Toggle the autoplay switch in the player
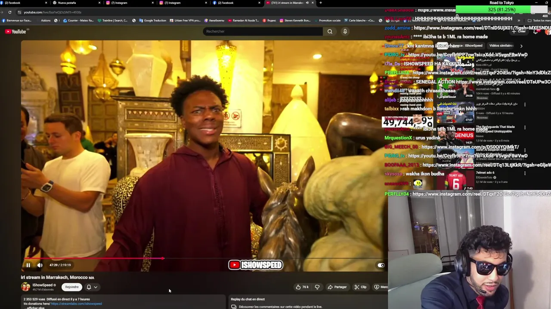Viewport: 551px width, 309px height. (x=381, y=265)
